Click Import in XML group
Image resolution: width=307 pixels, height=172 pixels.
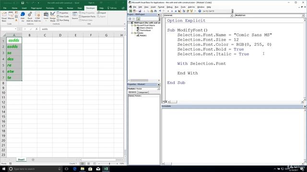[101, 13]
